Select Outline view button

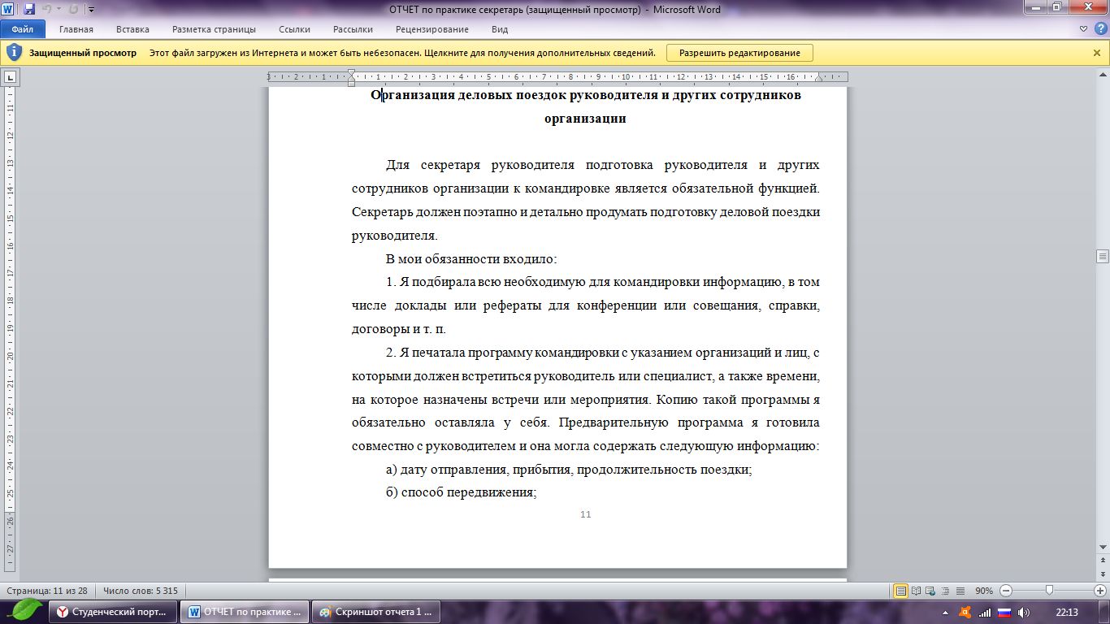click(945, 591)
